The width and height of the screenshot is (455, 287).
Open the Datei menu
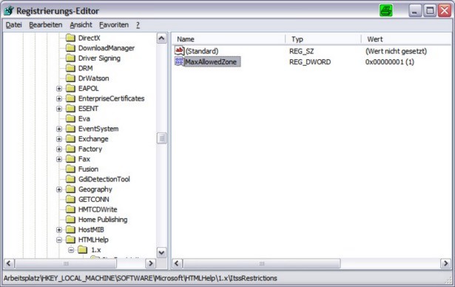13,25
